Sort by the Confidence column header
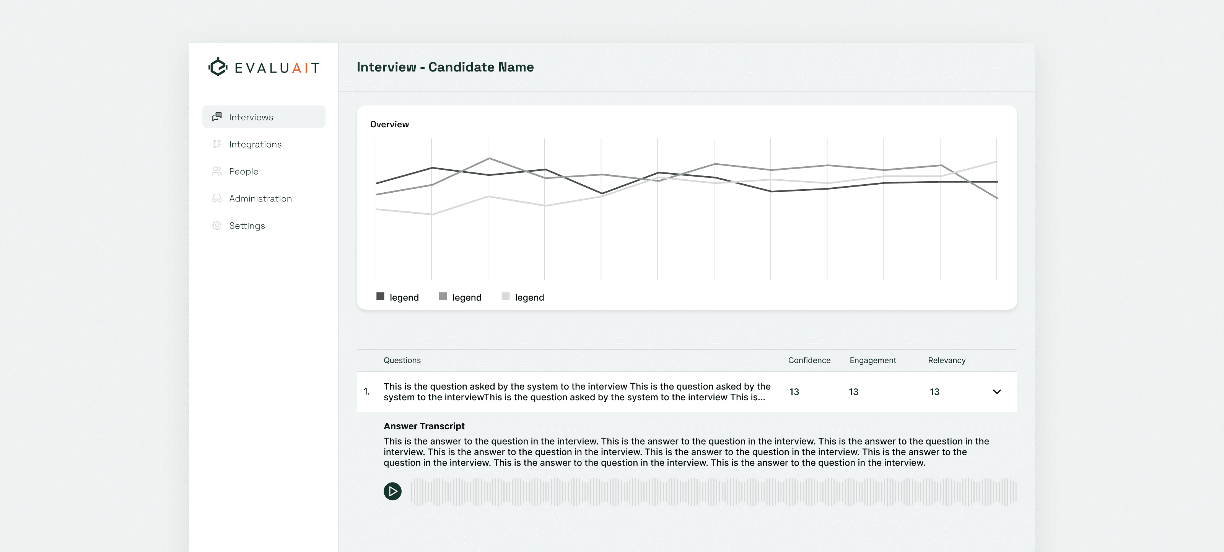The width and height of the screenshot is (1224, 552). tap(809, 360)
